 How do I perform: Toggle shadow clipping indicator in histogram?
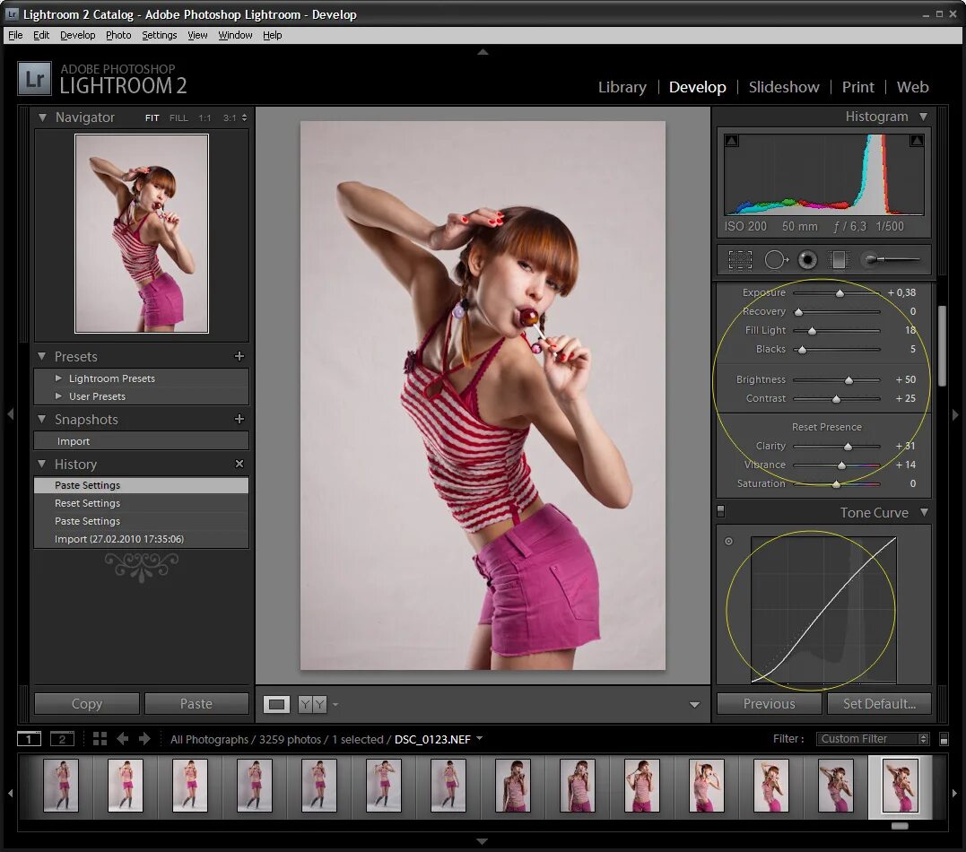732,141
